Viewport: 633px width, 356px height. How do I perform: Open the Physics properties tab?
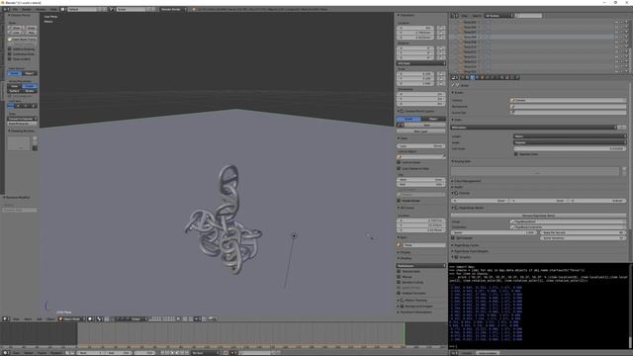[x=516, y=77]
